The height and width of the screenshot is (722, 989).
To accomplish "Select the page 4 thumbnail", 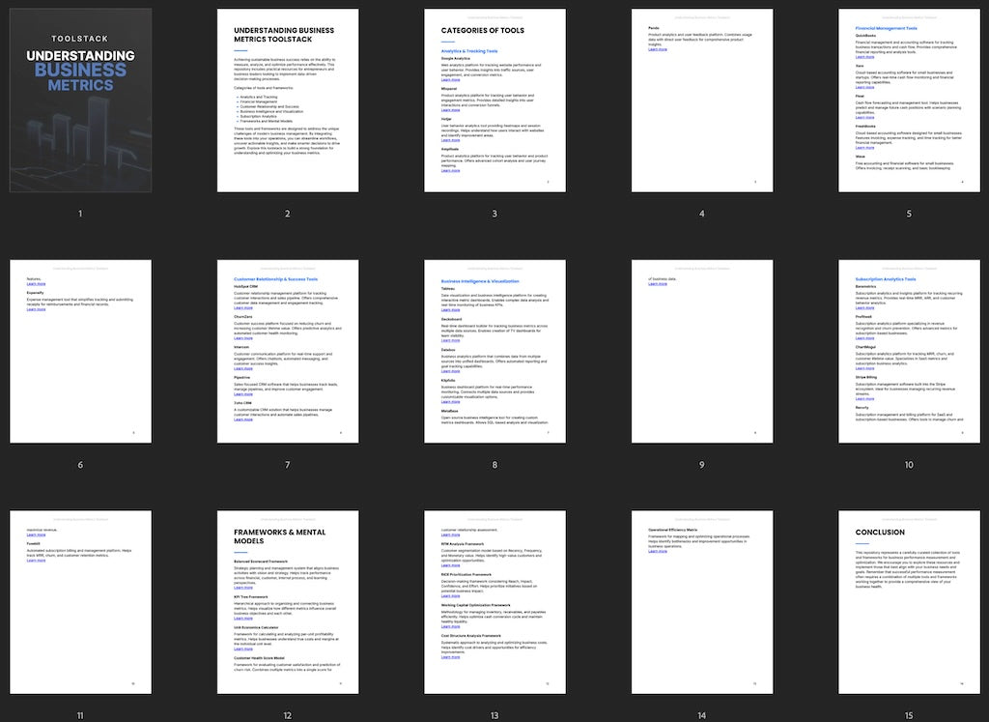I will [x=701, y=101].
